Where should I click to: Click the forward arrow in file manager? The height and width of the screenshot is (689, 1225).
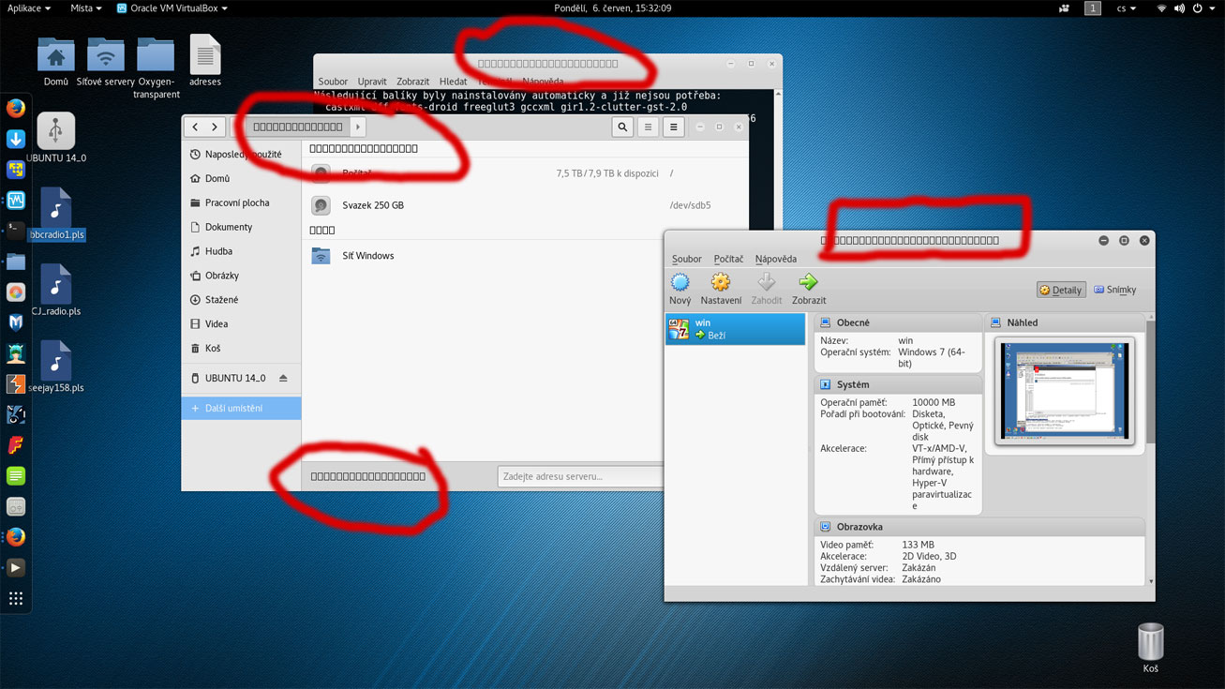coord(215,127)
